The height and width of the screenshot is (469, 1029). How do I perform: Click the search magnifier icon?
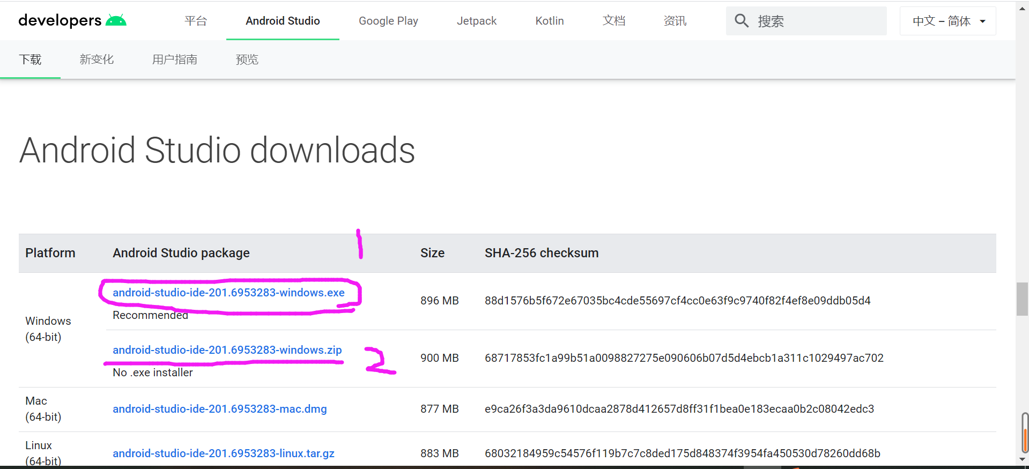742,21
